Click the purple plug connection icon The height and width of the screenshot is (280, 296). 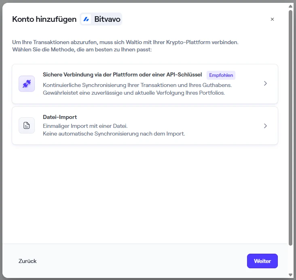(27, 84)
